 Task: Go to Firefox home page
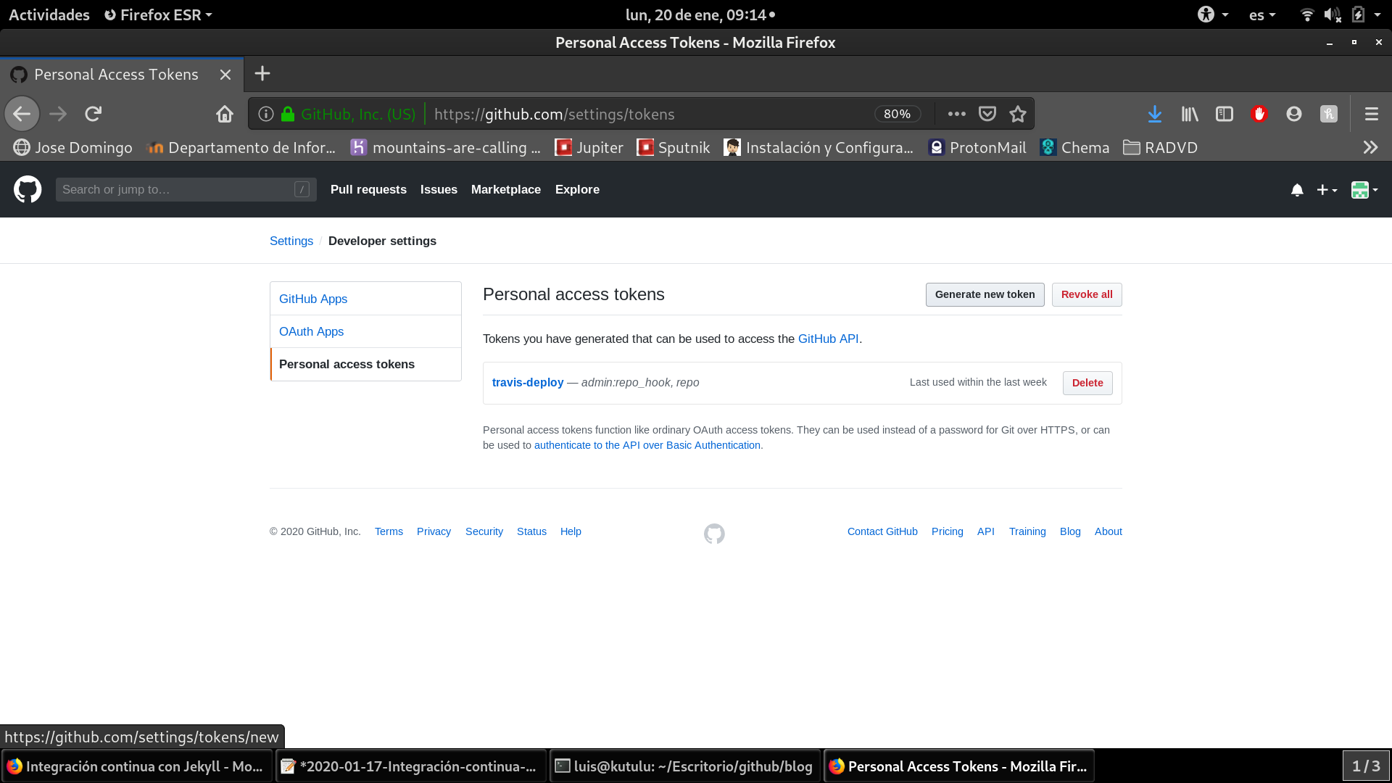(x=225, y=114)
